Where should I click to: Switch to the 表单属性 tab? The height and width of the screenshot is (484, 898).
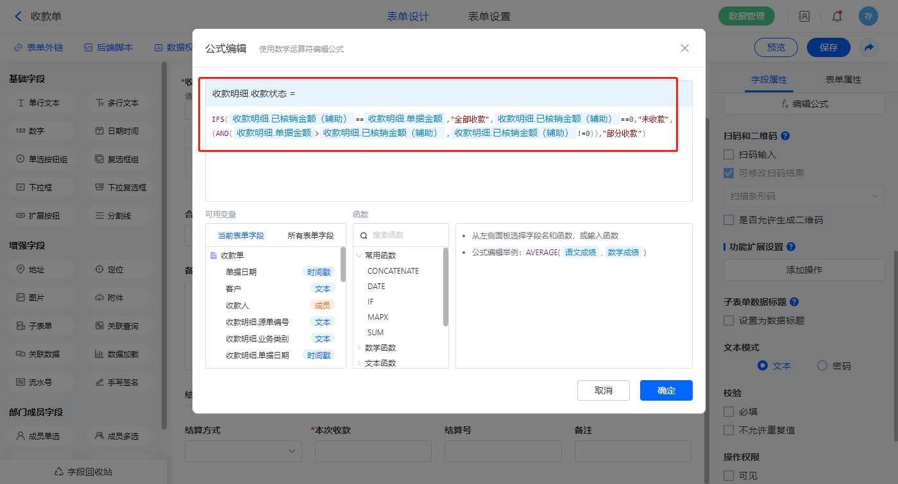pos(843,79)
